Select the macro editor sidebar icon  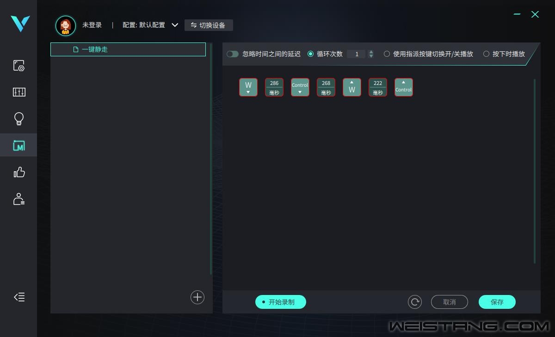point(18,146)
